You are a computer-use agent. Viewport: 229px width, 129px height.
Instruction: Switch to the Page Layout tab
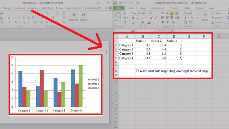[x=158, y=8]
